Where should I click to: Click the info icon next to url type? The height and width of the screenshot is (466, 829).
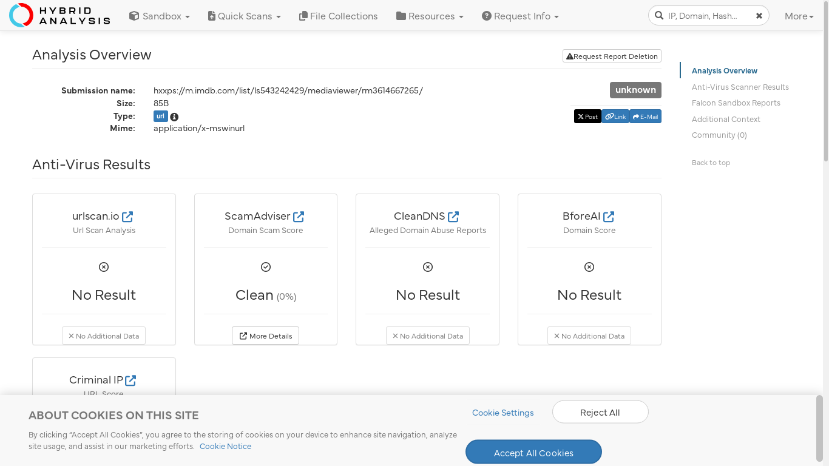[x=174, y=117]
